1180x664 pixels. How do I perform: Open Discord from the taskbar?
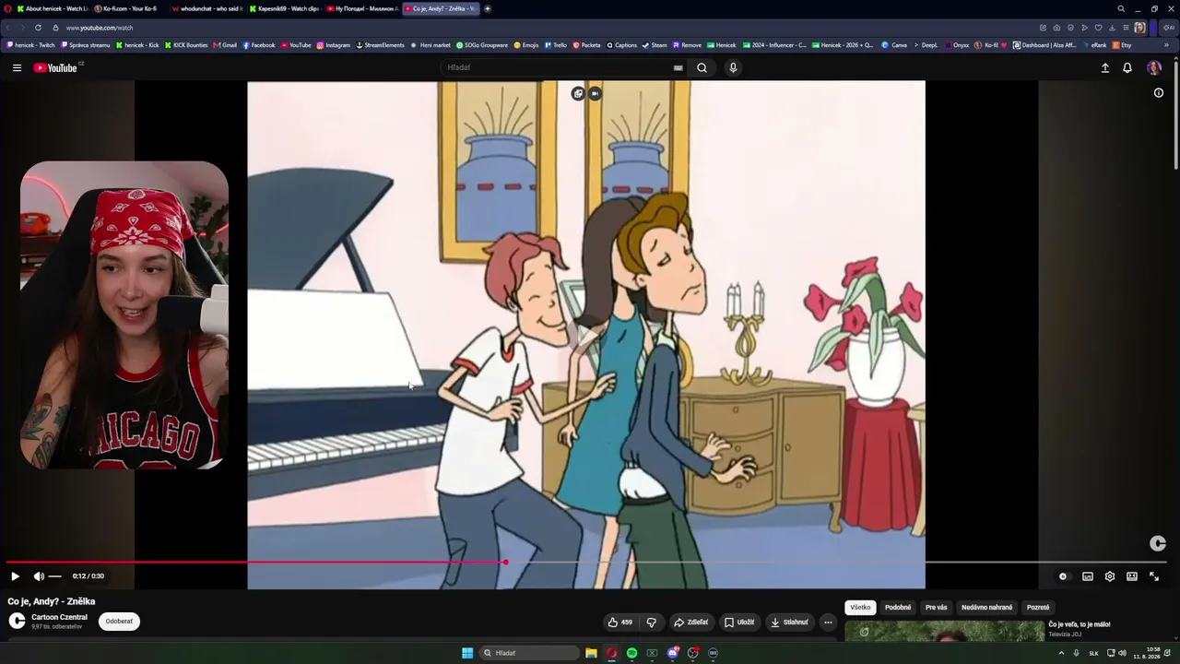673,653
